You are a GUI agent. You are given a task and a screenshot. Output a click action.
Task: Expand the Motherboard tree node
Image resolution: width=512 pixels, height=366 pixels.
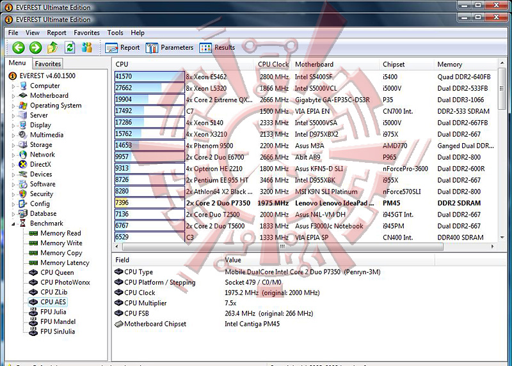(x=13, y=96)
